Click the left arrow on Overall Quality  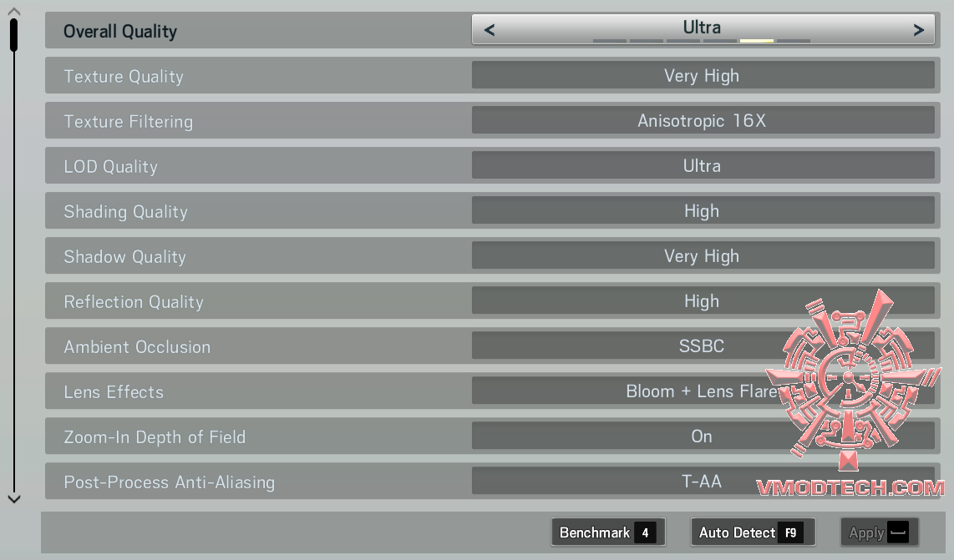[x=490, y=31]
